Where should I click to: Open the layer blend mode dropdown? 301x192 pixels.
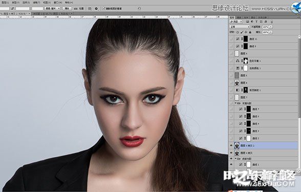(x=240, y=27)
